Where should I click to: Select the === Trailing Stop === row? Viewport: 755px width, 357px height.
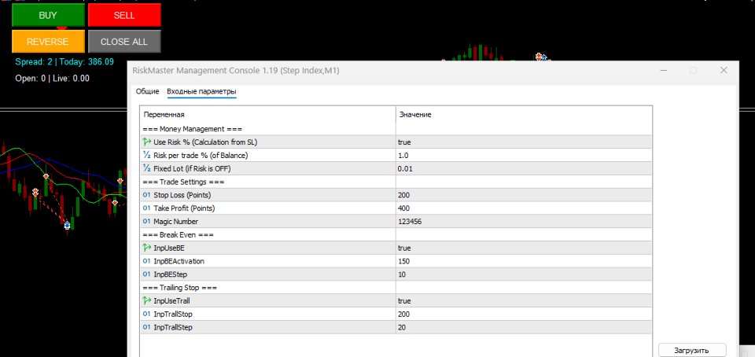pyautogui.click(x=396, y=288)
